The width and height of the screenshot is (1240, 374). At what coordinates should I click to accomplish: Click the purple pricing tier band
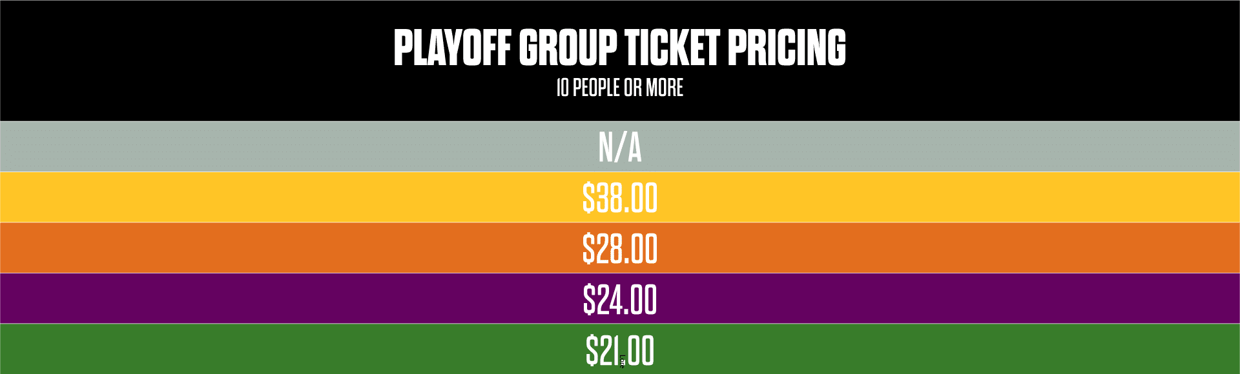(258, 299)
